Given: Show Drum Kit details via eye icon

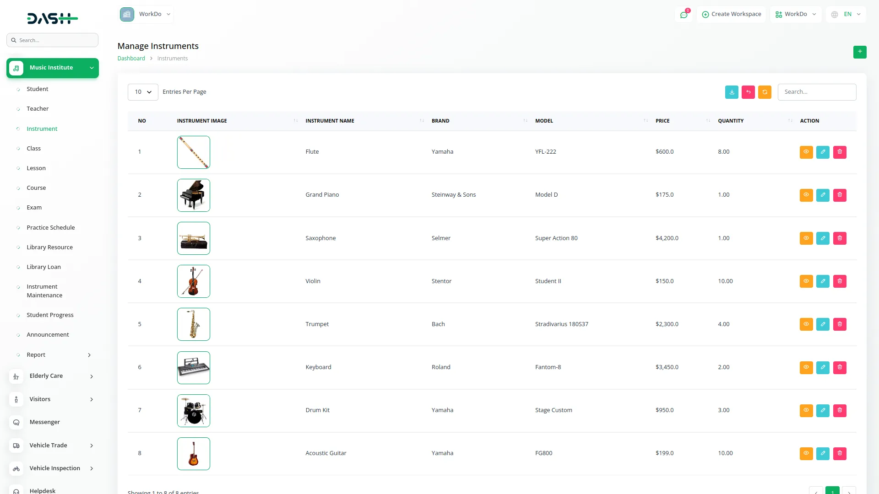Looking at the screenshot, I should 806,410.
